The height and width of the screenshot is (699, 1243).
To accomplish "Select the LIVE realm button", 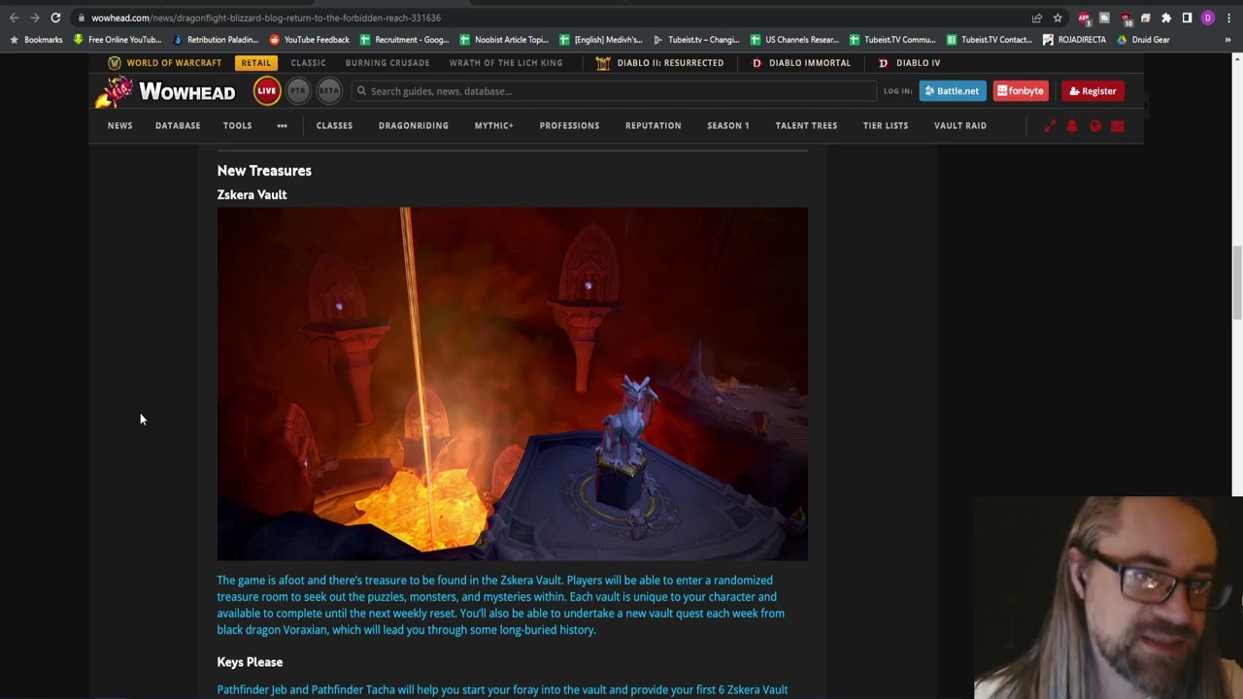I will [267, 91].
